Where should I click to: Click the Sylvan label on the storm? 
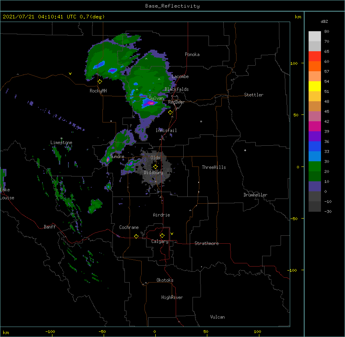pyautogui.click(x=156, y=98)
